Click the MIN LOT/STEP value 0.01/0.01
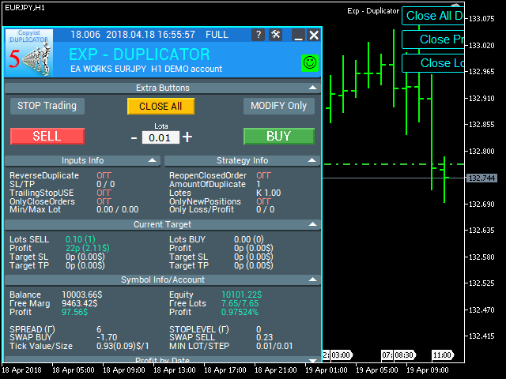This screenshot has width=506, height=379. pyautogui.click(x=274, y=346)
